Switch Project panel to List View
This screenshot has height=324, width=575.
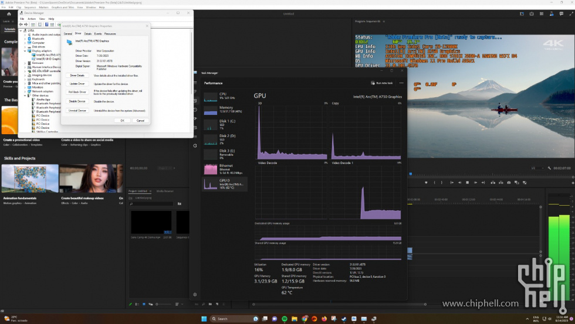[x=137, y=304]
